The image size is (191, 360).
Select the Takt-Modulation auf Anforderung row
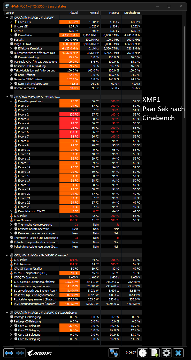(73, 70)
